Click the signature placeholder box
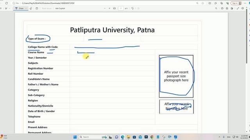Screen dimensions: 250x140 click(x=177, y=107)
